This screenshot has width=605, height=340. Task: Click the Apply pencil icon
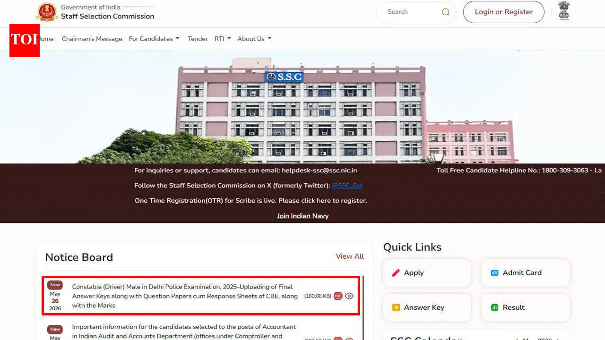pyautogui.click(x=396, y=273)
